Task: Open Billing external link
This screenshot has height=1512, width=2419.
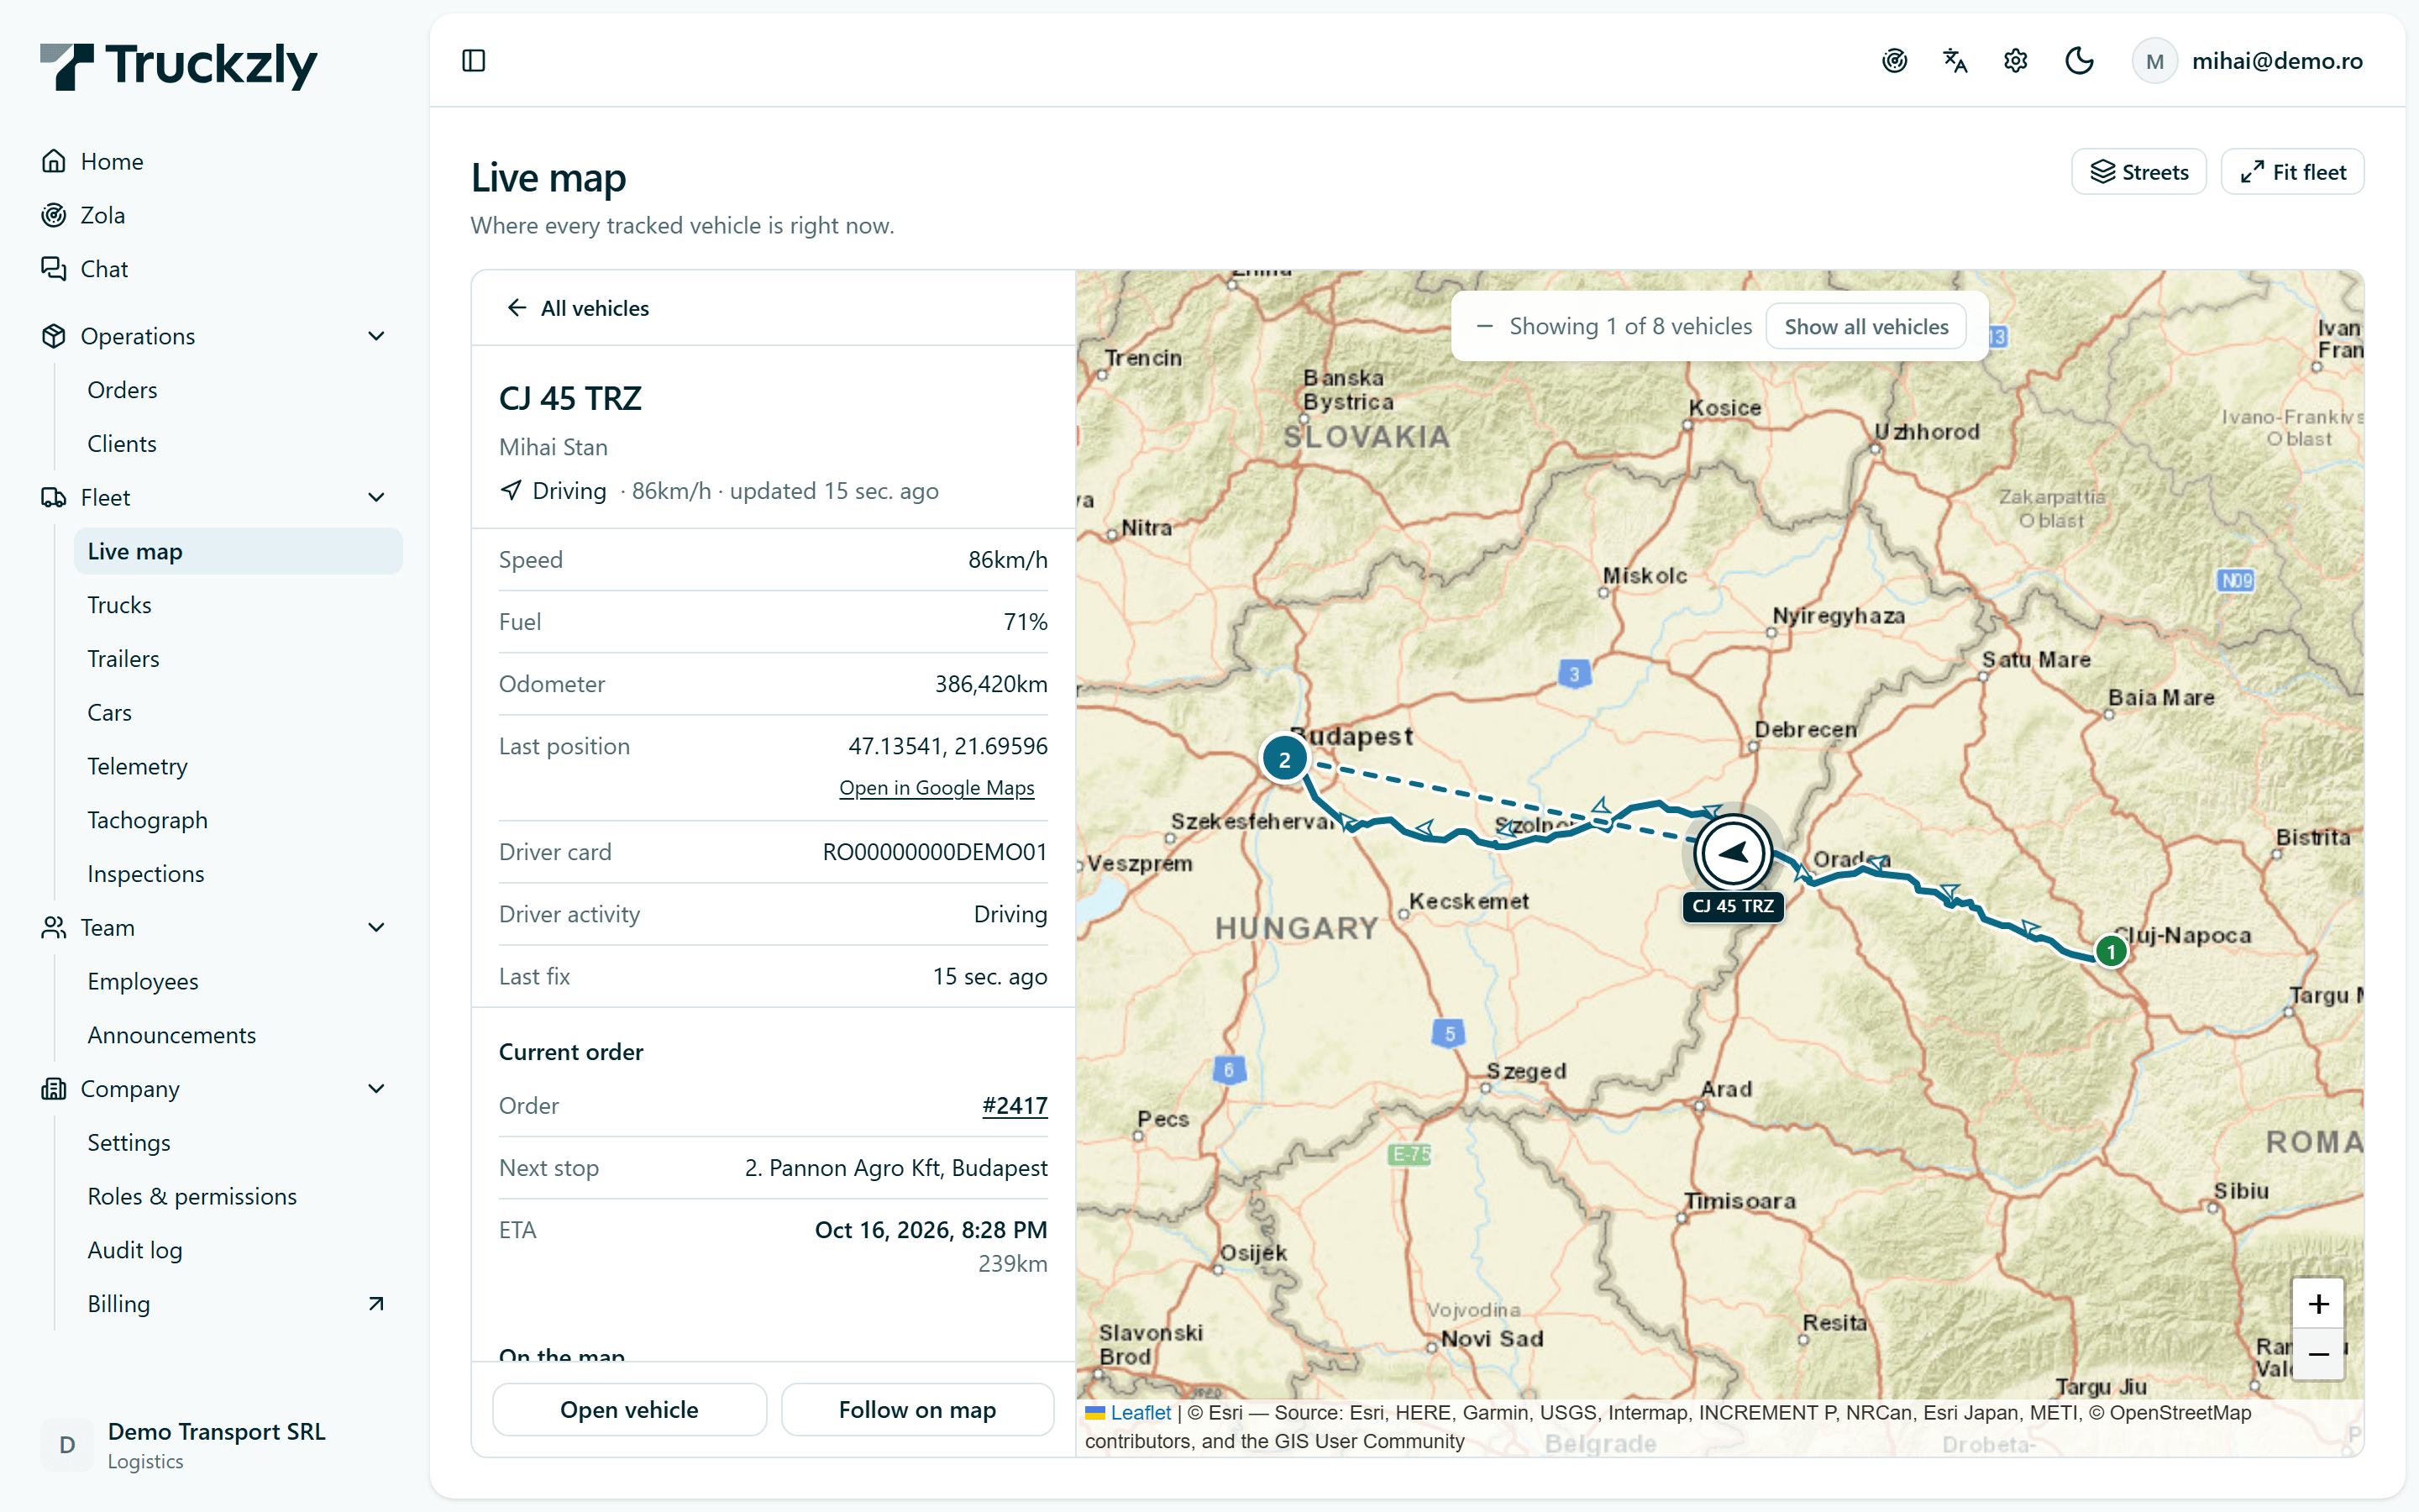Action: coord(238,1304)
